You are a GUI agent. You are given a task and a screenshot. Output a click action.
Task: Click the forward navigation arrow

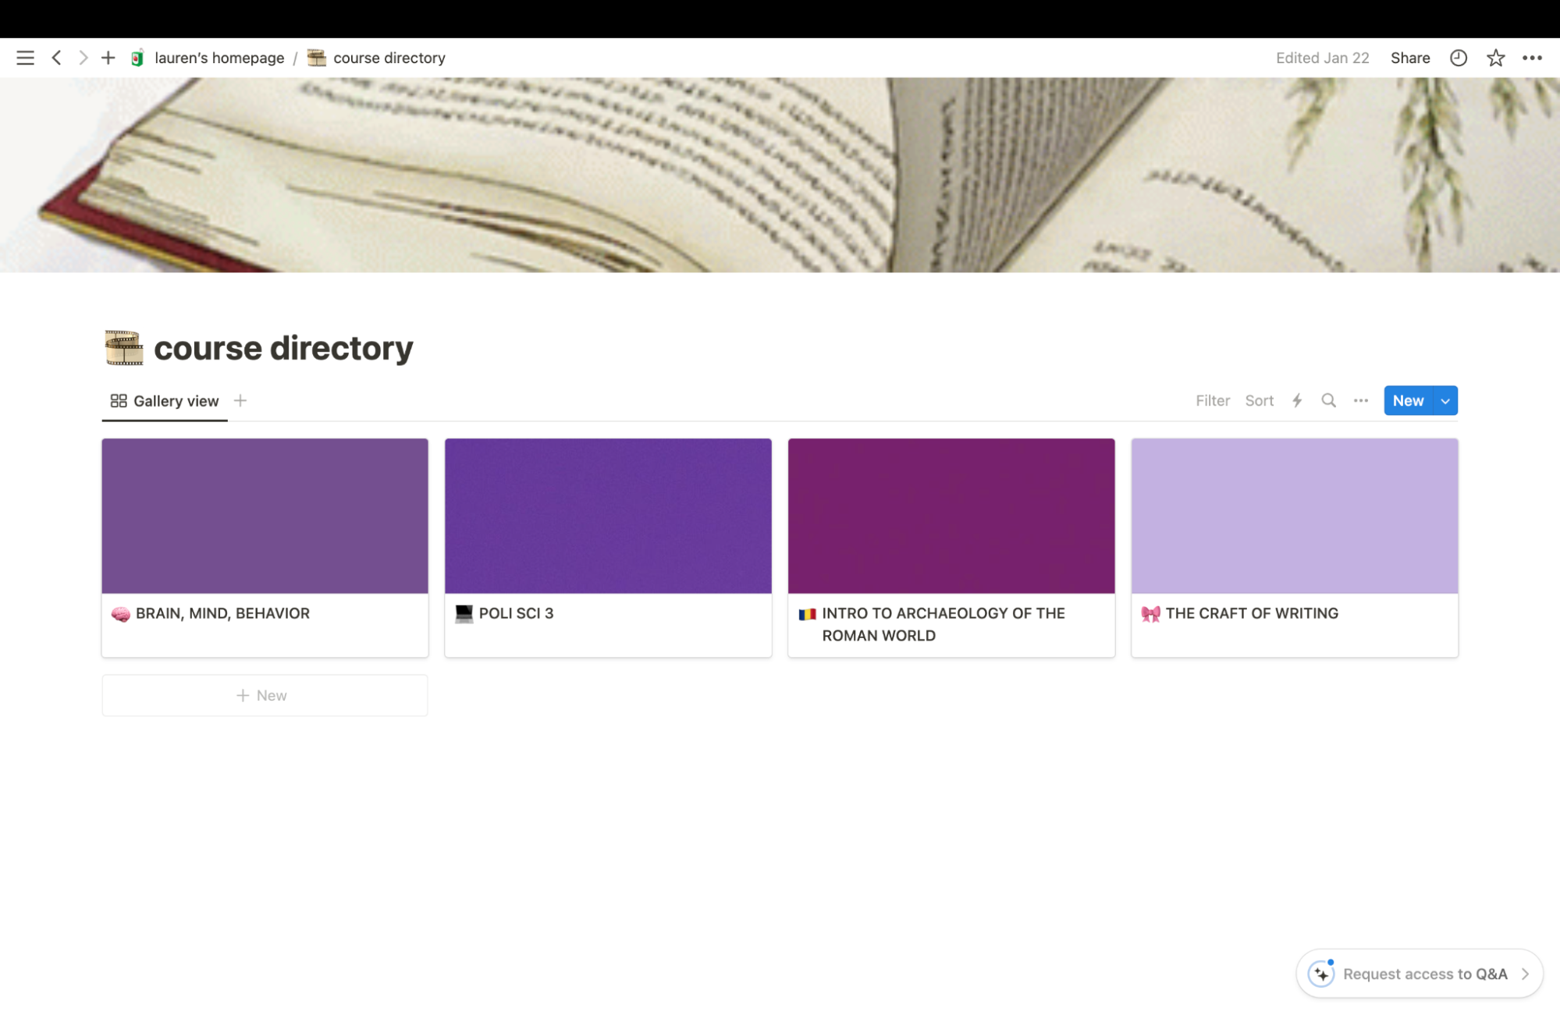click(x=83, y=57)
